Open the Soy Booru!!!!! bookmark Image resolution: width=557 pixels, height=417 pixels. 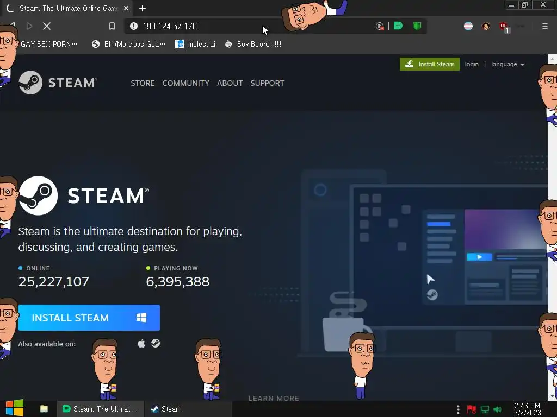(x=253, y=44)
